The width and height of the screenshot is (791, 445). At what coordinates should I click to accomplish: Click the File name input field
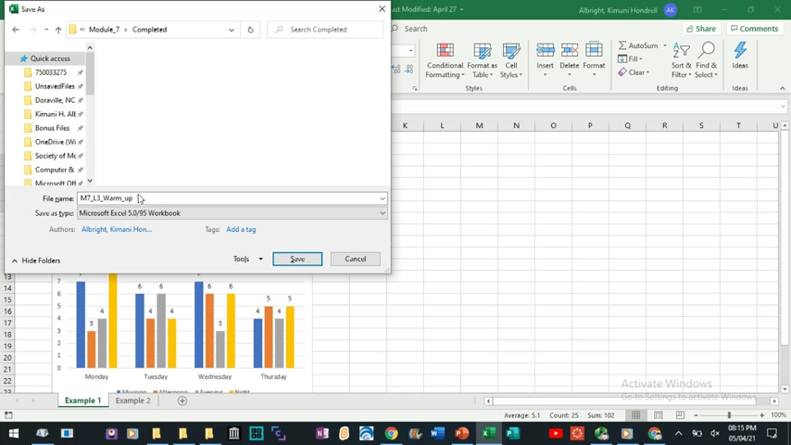228,198
